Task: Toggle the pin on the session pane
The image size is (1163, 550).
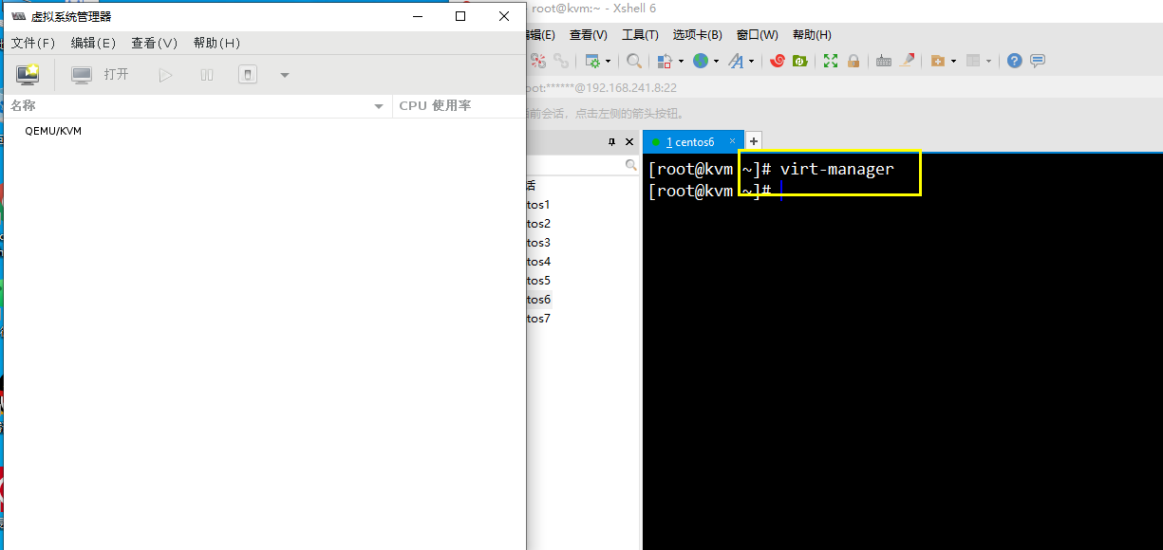Action: (x=611, y=141)
